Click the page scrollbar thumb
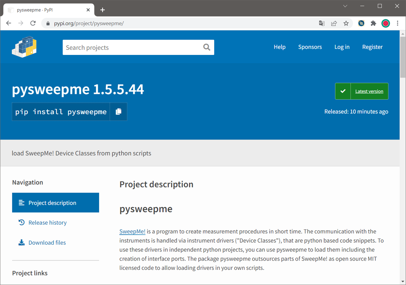Screen dimensions: 406x285 pyautogui.click(x=403, y=58)
